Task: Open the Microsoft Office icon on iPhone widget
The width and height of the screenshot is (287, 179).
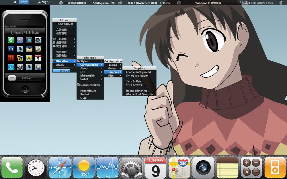Action: tap(20, 58)
